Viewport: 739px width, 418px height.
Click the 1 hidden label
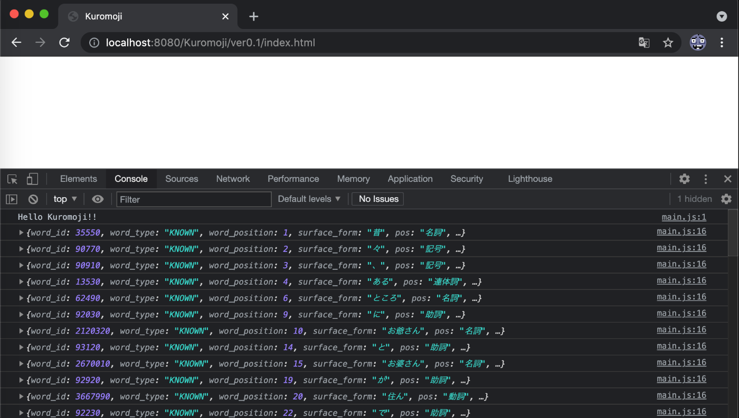coord(694,199)
